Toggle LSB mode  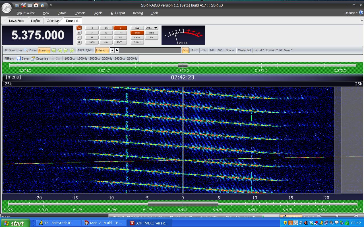[137, 28]
